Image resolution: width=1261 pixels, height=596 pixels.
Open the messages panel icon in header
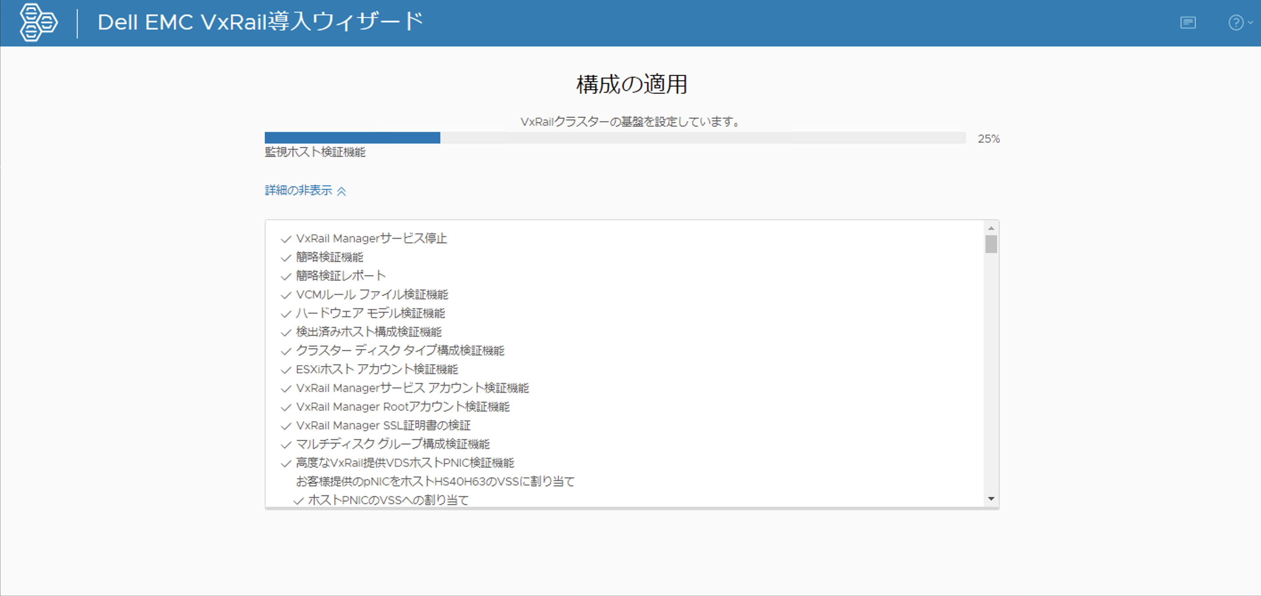point(1187,23)
